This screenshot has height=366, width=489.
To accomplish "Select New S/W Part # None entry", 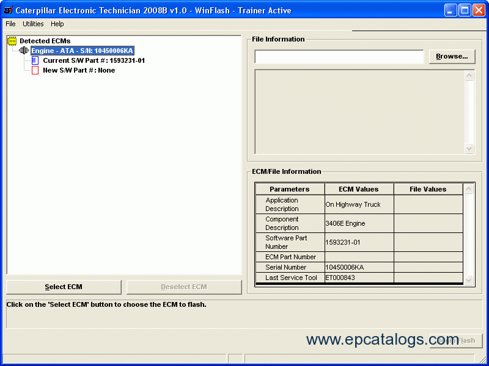I will point(78,70).
